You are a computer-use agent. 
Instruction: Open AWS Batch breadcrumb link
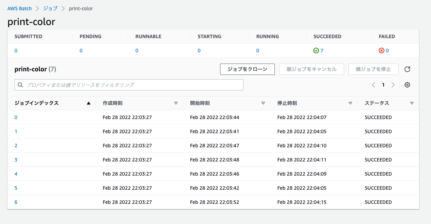[19, 8]
